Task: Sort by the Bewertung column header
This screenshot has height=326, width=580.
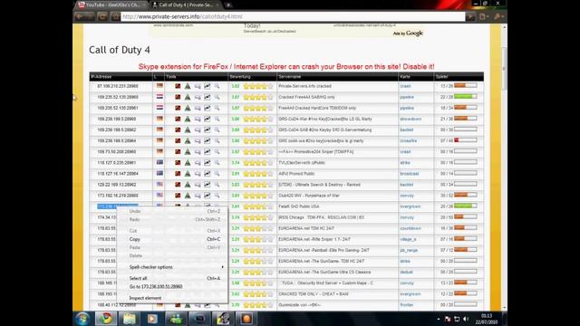Action: coord(240,76)
